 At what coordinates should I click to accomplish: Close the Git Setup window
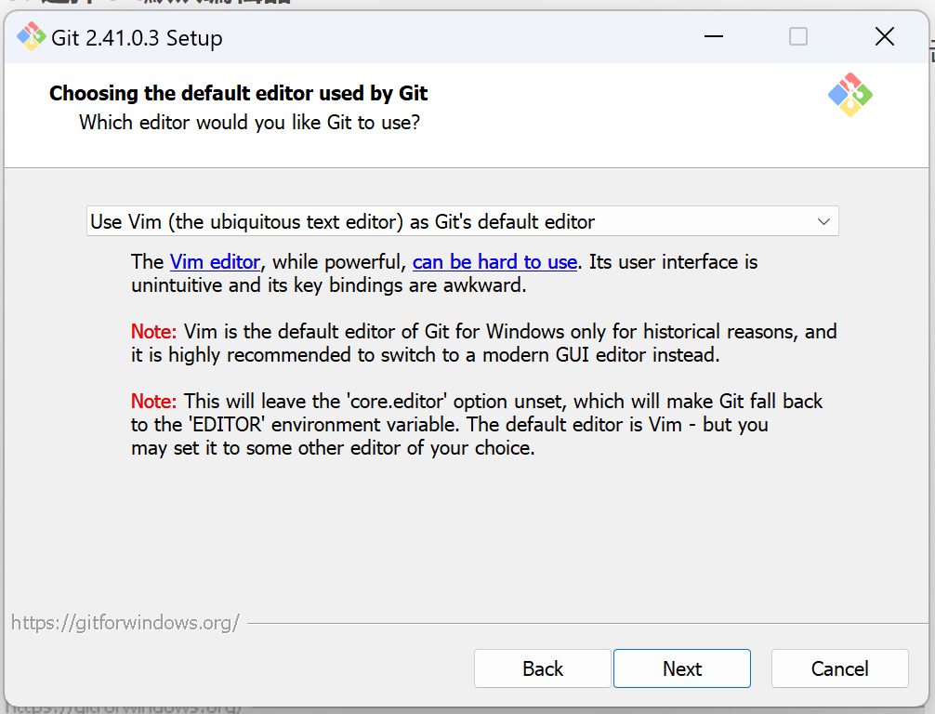click(x=884, y=37)
